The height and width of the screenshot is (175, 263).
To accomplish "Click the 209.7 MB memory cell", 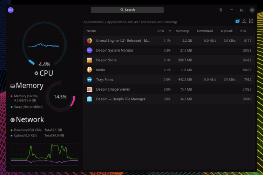I will click(185, 60).
